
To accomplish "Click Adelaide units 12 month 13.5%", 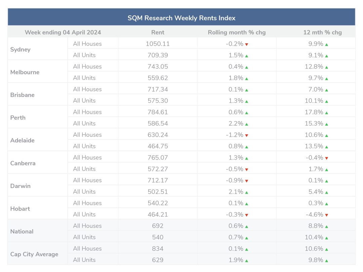I will coord(314,146).
